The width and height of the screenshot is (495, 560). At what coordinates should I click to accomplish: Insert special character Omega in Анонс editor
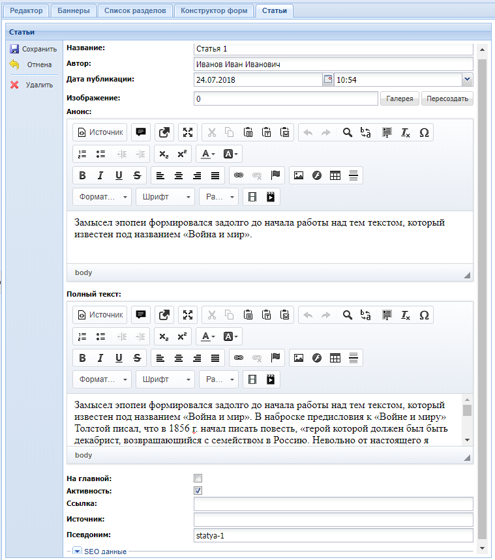[x=424, y=132]
